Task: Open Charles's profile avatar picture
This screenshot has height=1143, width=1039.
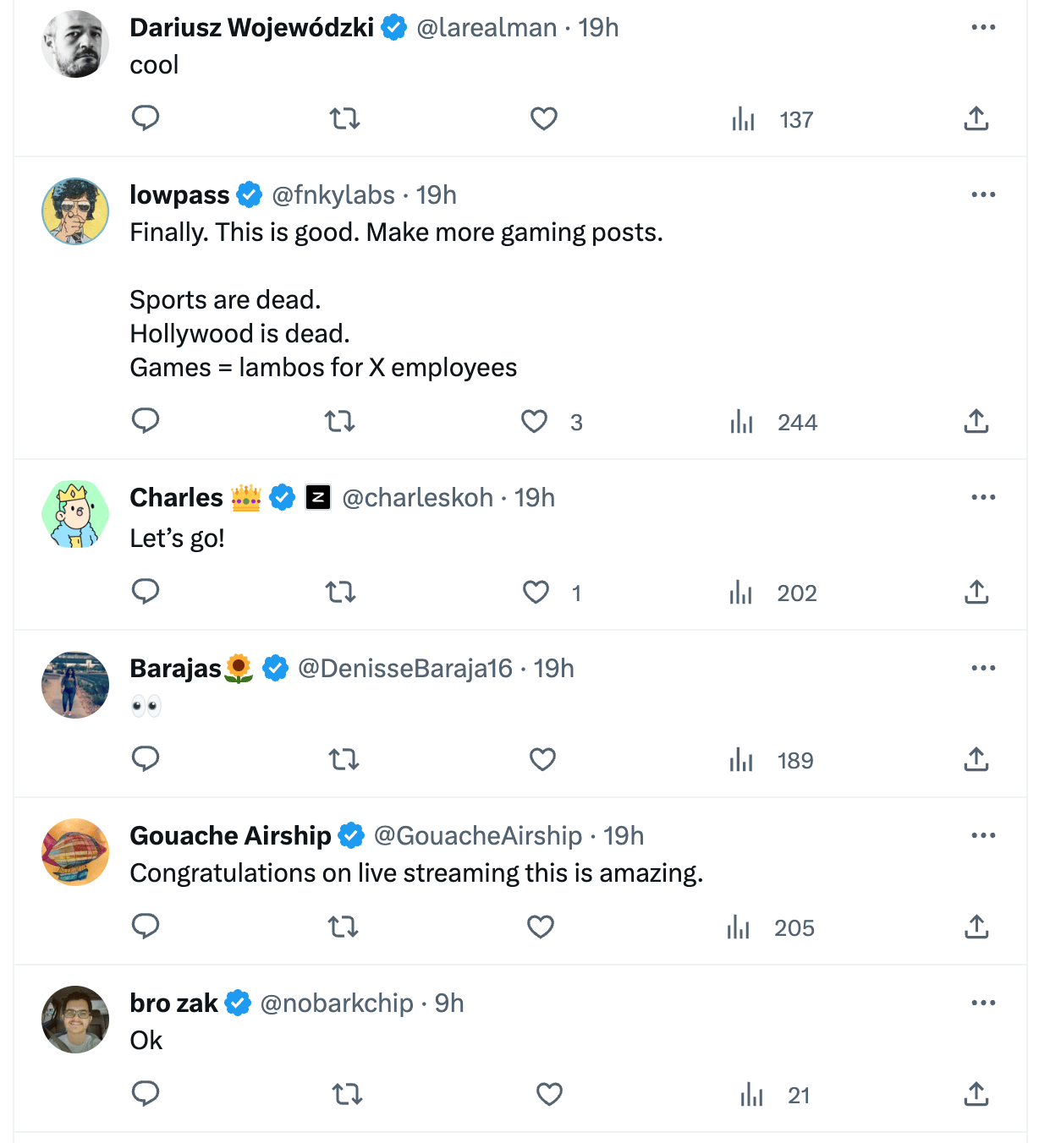Action: (75, 514)
